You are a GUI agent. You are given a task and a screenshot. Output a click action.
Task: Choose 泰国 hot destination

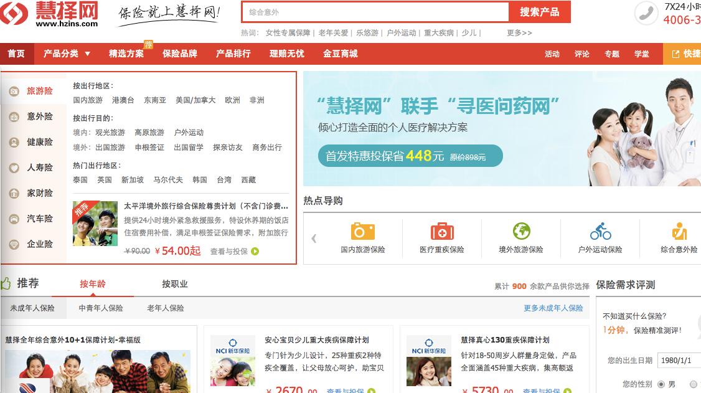coord(80,180)
